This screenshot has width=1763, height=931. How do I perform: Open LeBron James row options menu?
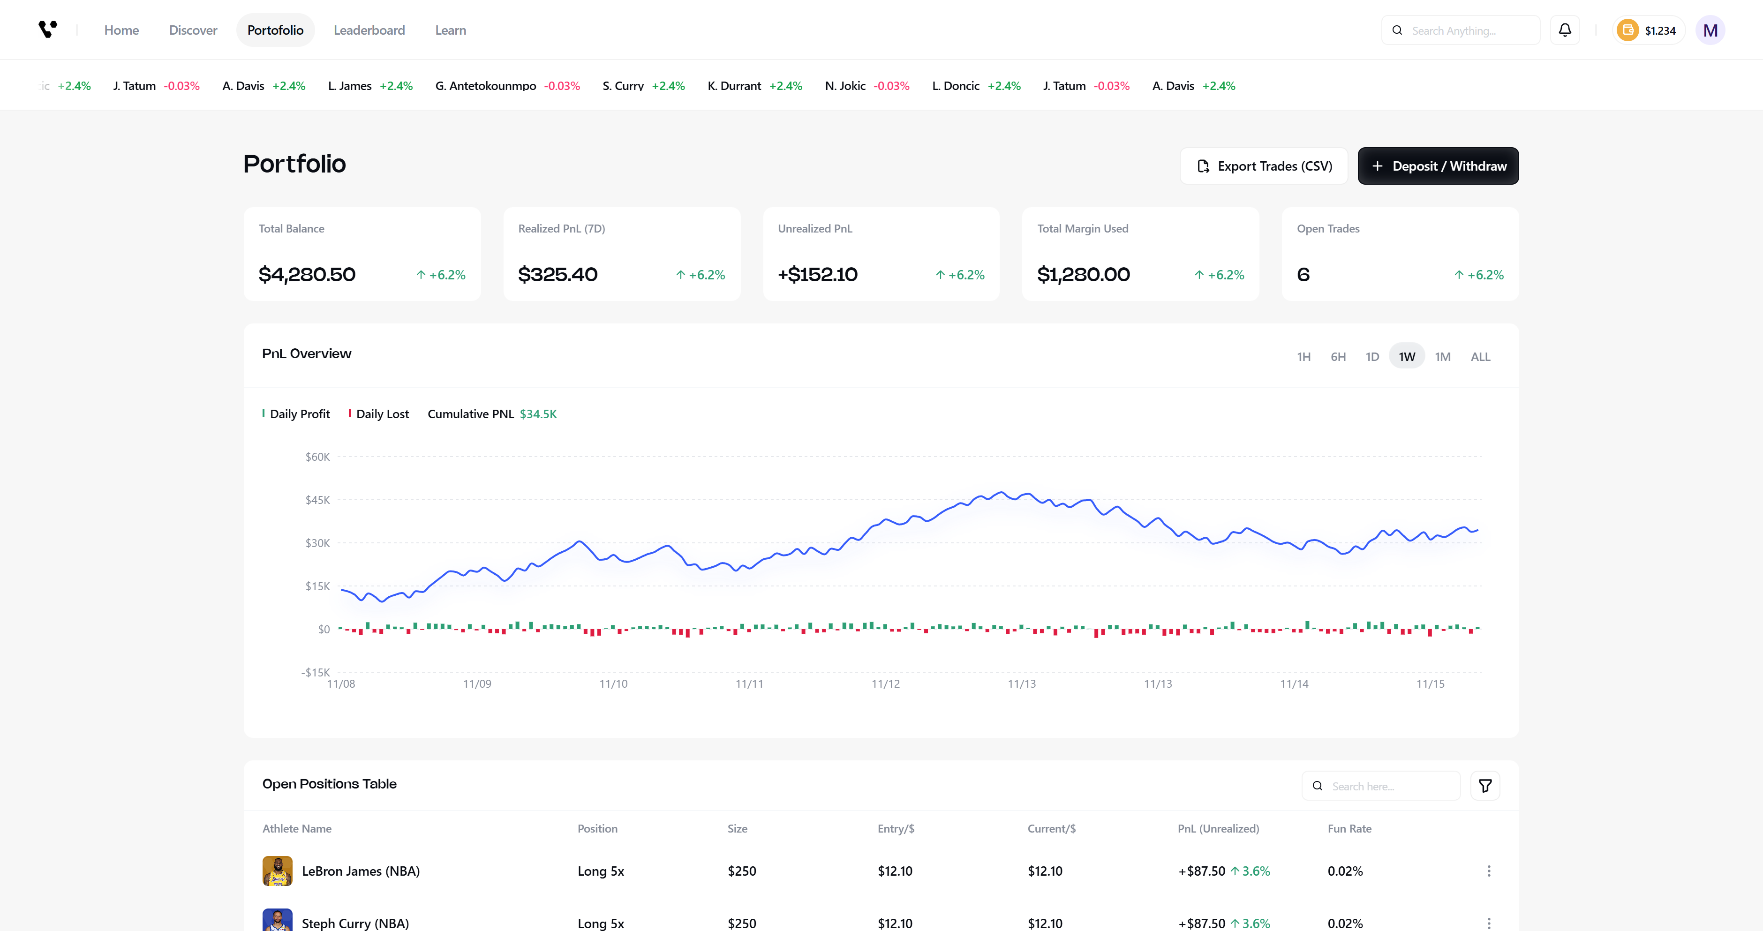(x=1489, y=871)
